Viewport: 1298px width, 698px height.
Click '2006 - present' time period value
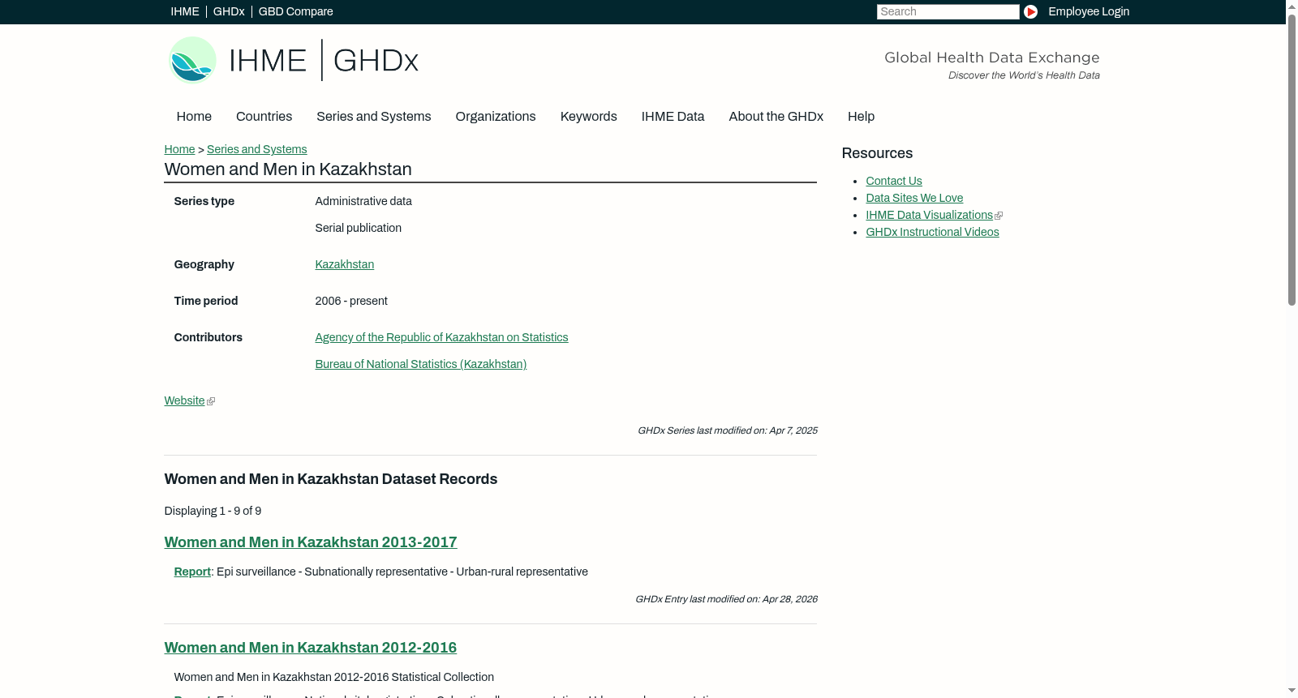tap(351, 301)
